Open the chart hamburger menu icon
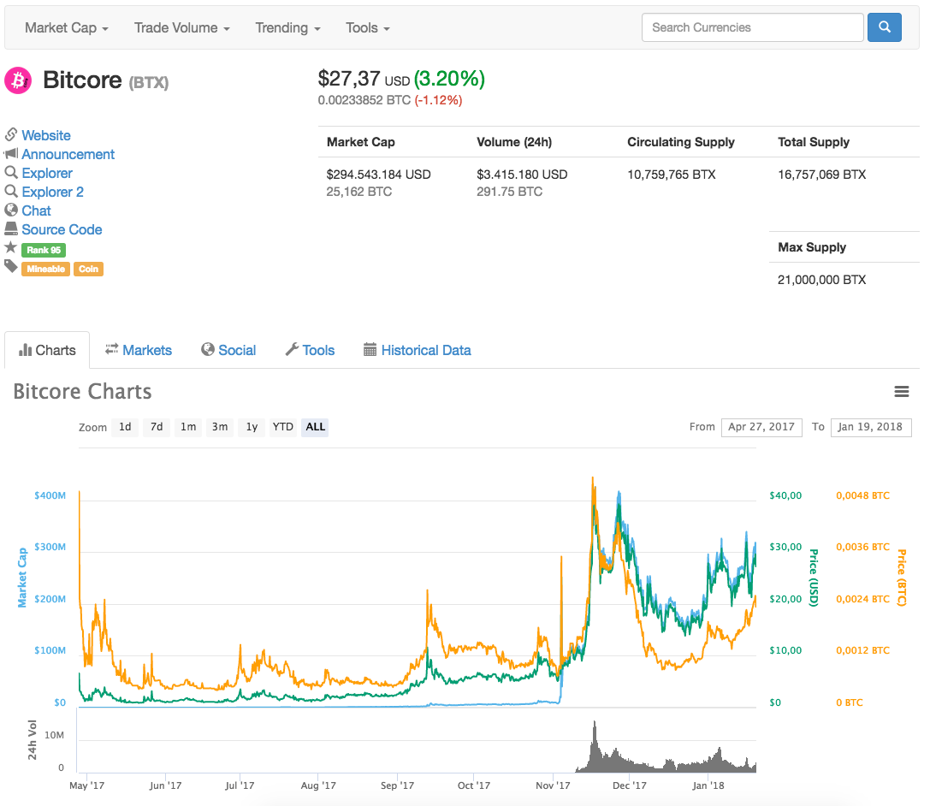930x806 pixels. (902, 391)
